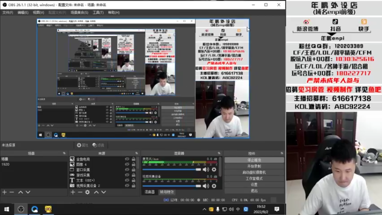The image size is (382, 215).
Task: Click the 属性 gear button above Scenes panel
Action: click(82, 145)
